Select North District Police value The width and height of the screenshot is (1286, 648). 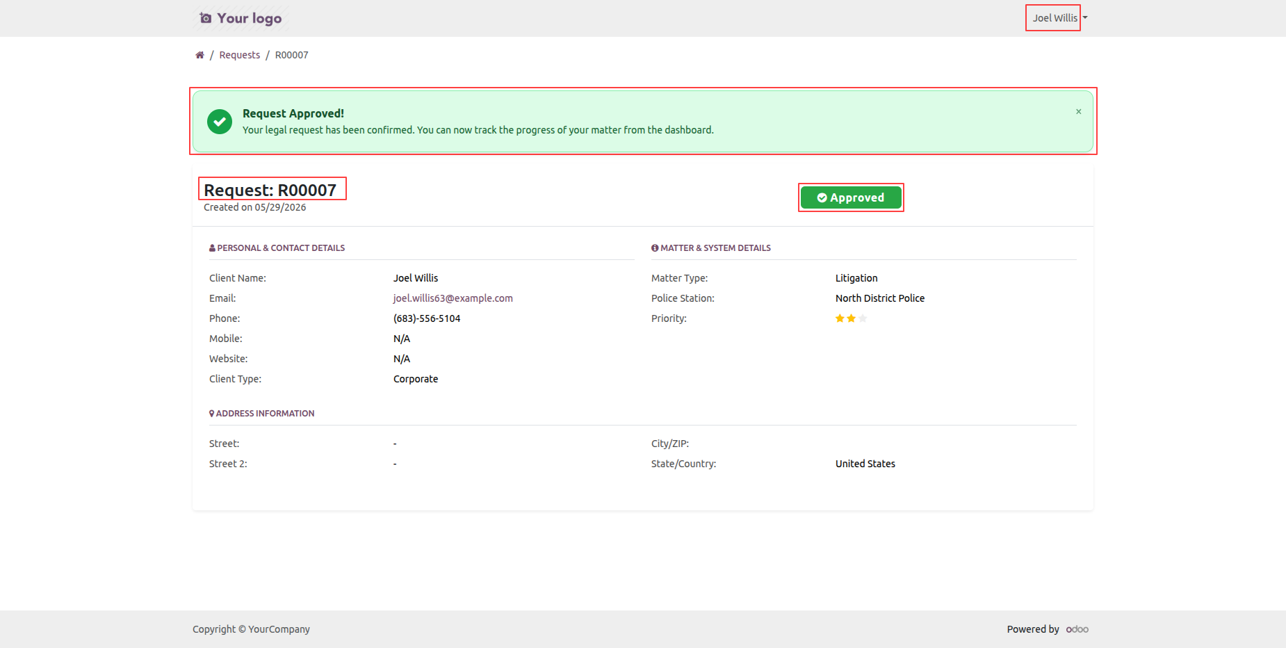tap(880, 298)
